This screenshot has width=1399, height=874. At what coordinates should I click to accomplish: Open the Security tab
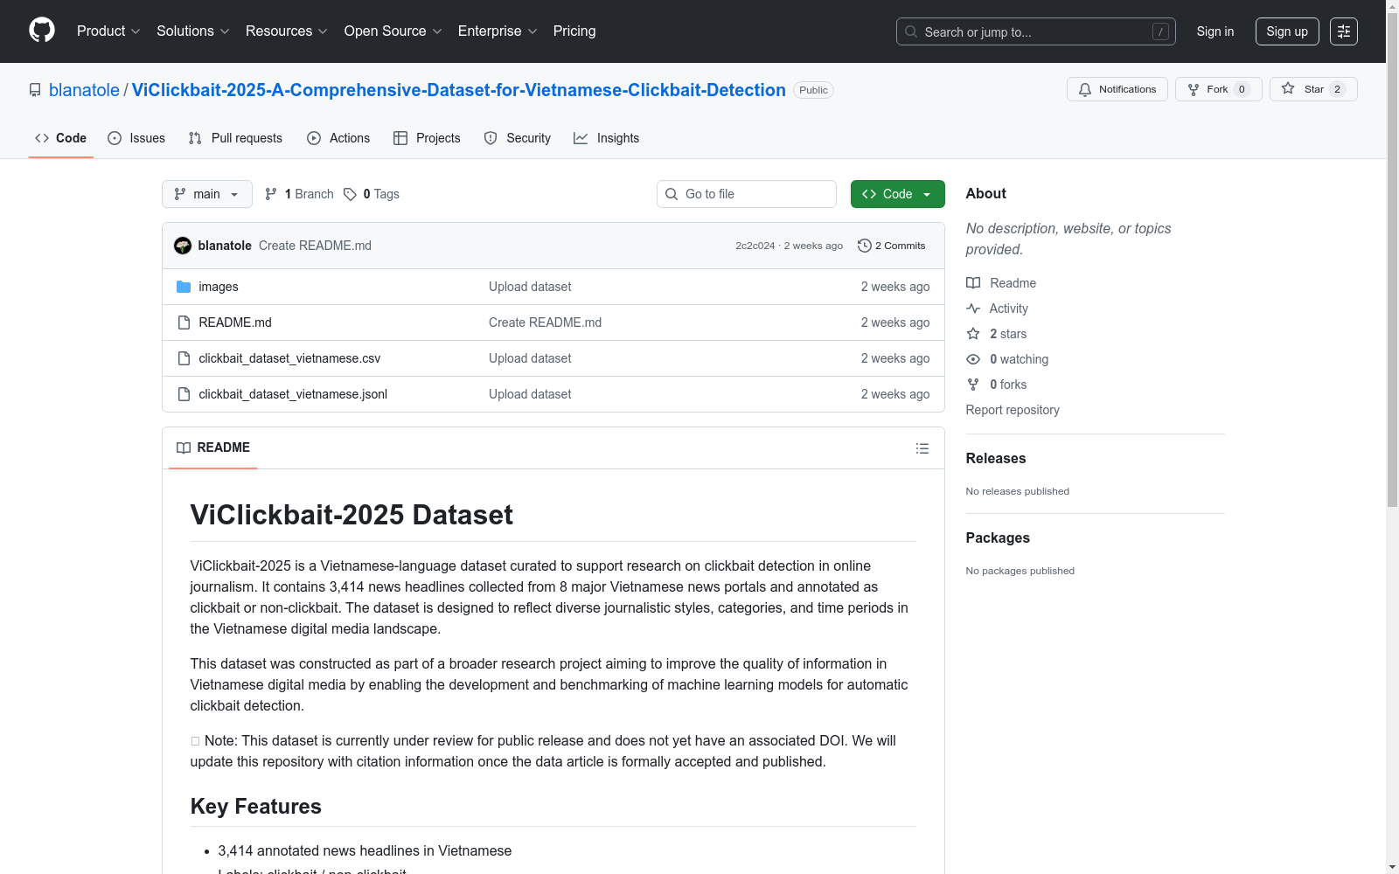click(518, 138)
